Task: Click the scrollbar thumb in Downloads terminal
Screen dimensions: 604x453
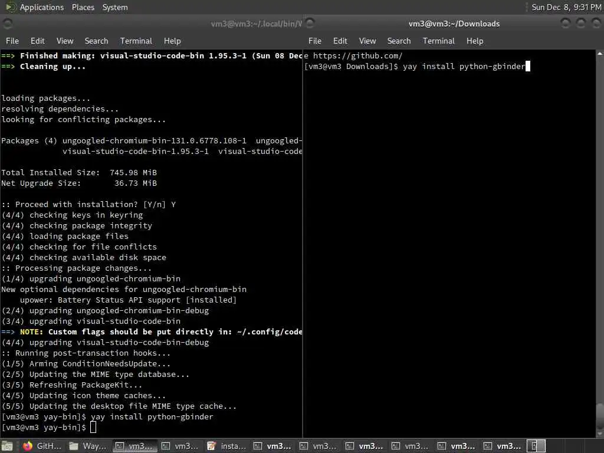Action: point(600,415)
